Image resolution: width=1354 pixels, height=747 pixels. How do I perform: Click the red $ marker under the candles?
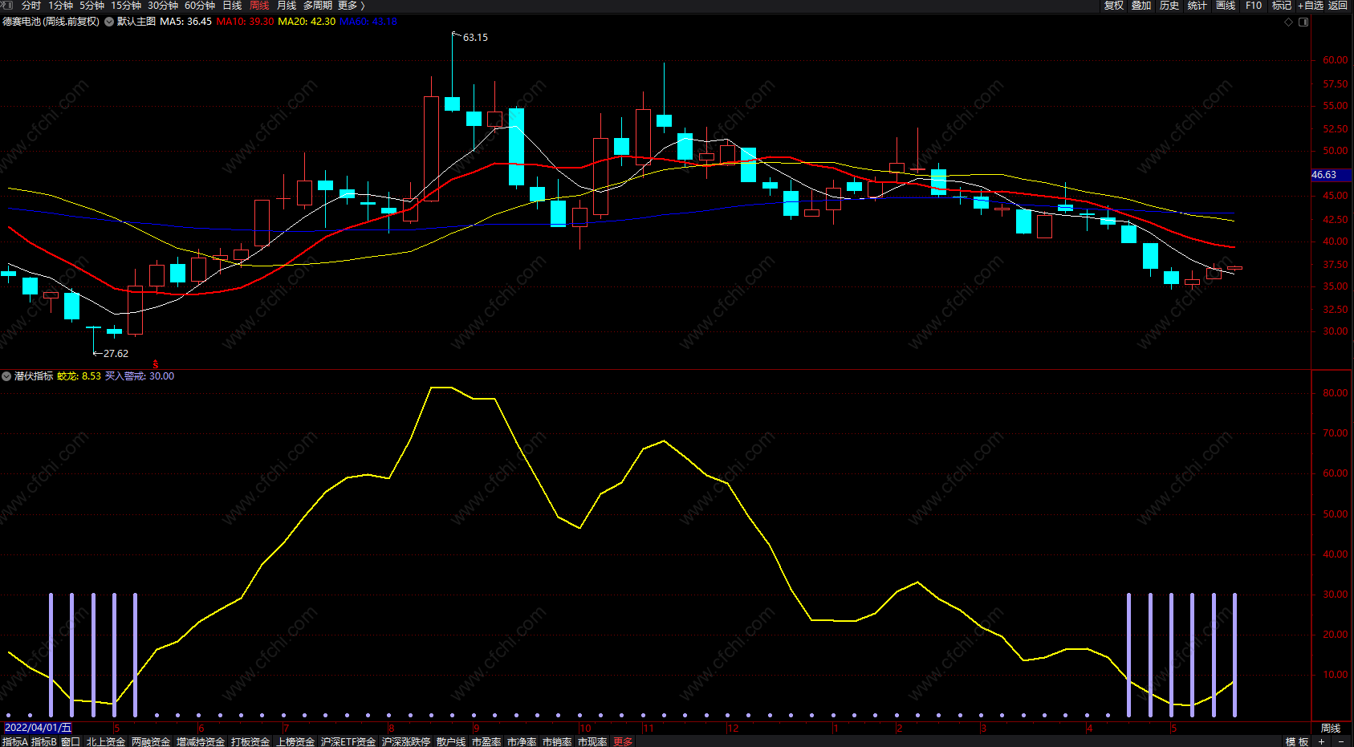point(155,364)
